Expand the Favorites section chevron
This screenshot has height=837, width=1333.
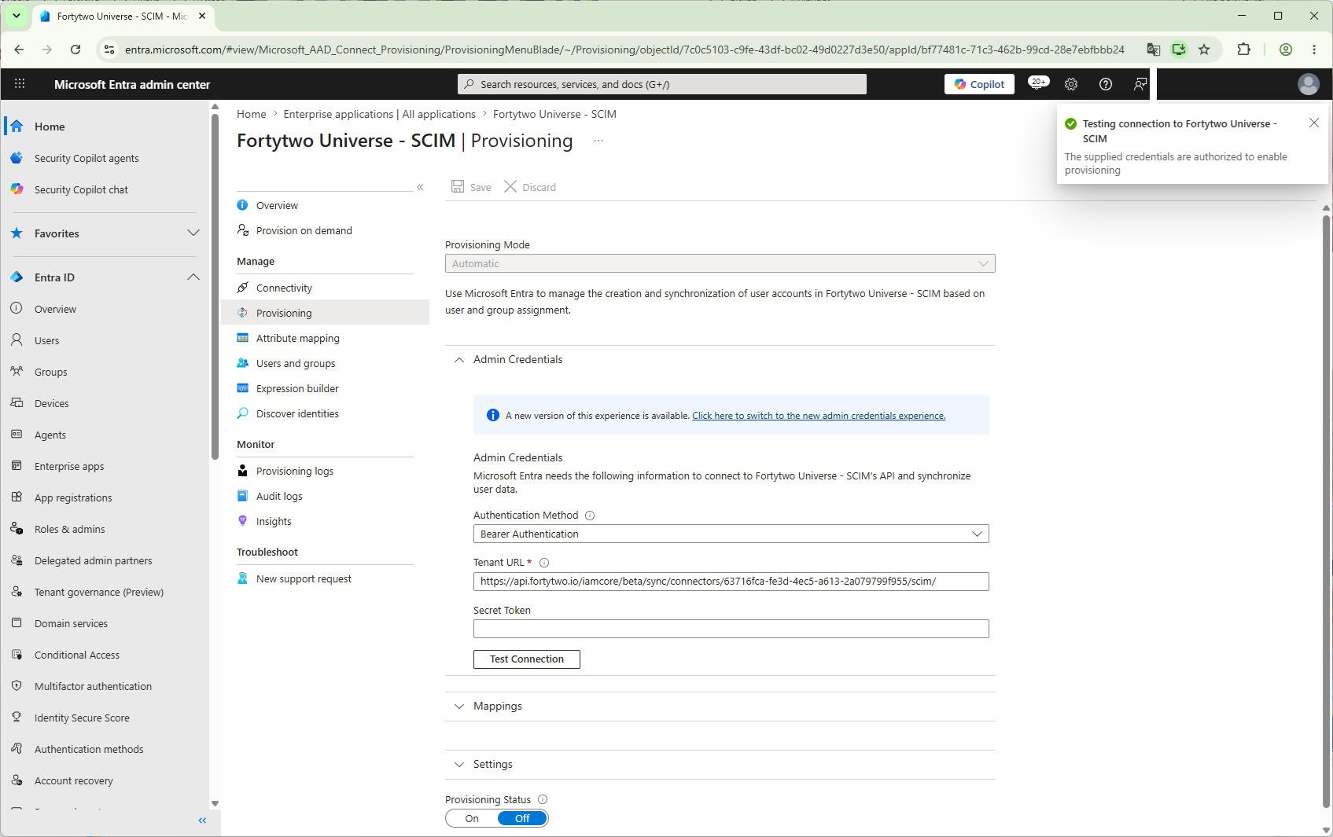(193, 233)
